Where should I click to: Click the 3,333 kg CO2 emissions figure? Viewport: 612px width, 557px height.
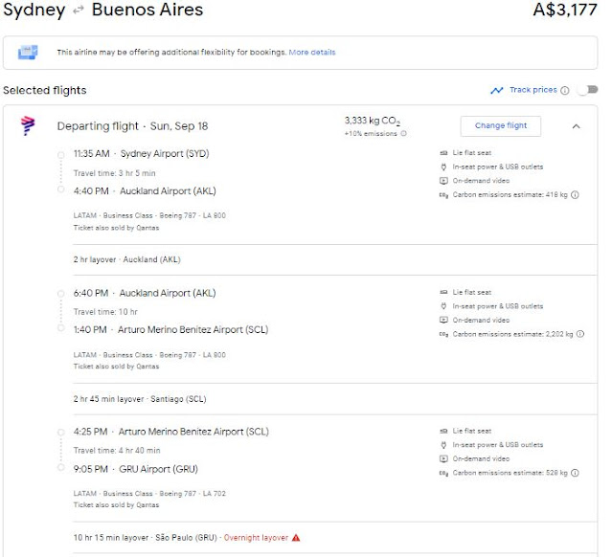coord(373,121)
